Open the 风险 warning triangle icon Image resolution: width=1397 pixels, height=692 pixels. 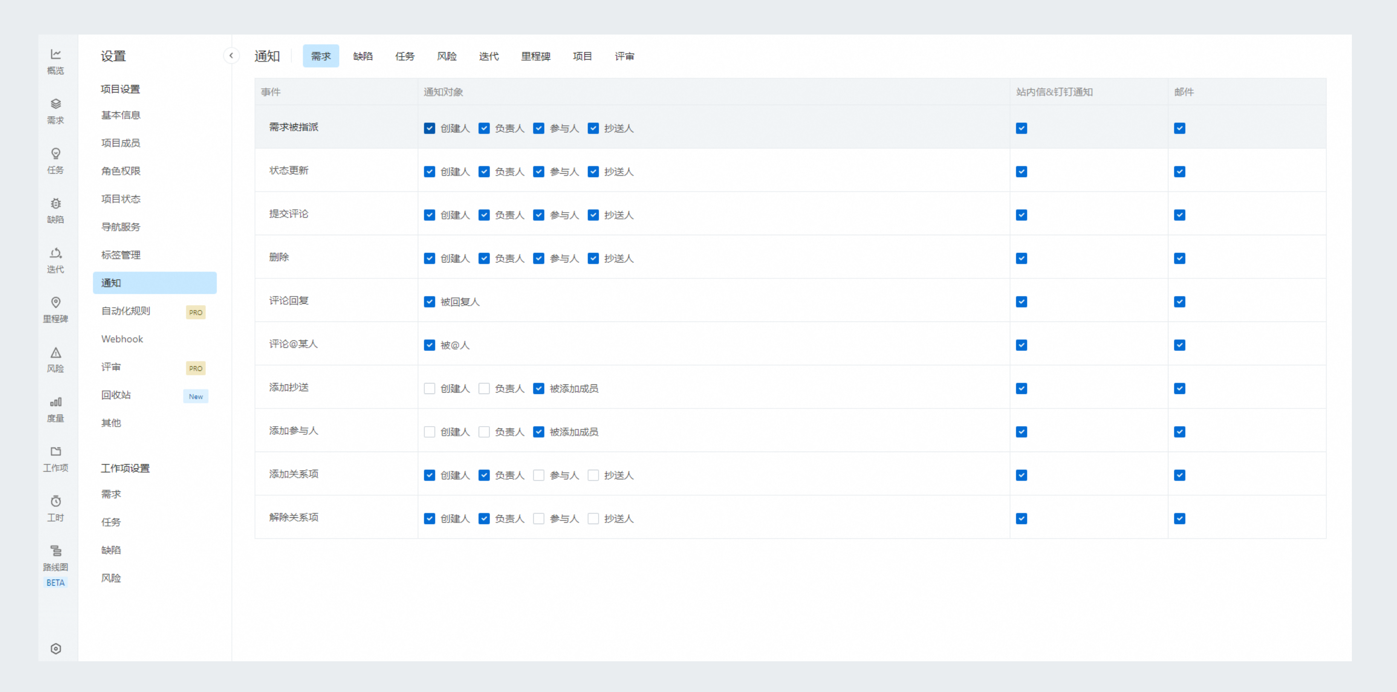click(55, 353)
